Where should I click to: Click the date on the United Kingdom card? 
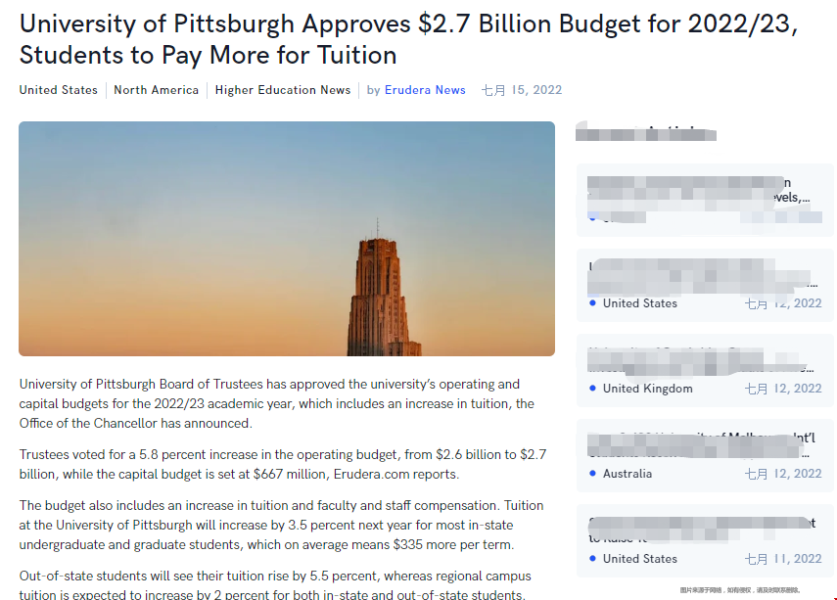coord(782,389)
